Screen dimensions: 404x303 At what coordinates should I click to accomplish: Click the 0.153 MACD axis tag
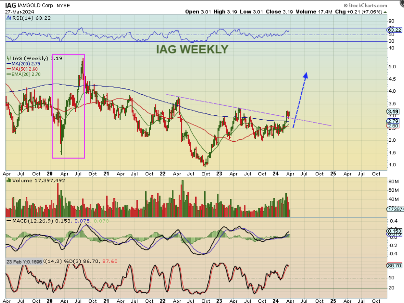coord(393,231)
